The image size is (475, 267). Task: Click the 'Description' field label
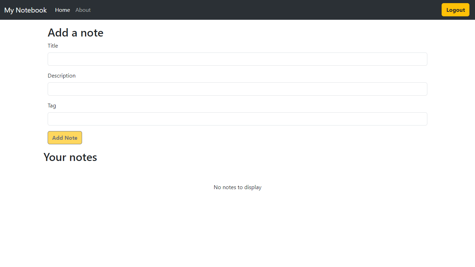(62, 76)
